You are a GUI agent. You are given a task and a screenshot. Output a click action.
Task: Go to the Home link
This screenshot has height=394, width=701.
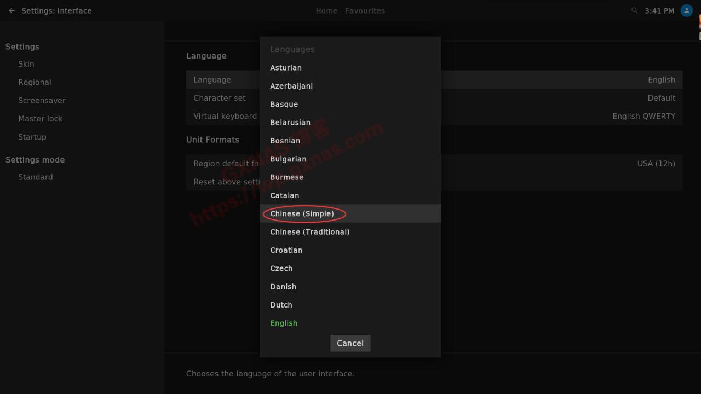coord(326,11)
